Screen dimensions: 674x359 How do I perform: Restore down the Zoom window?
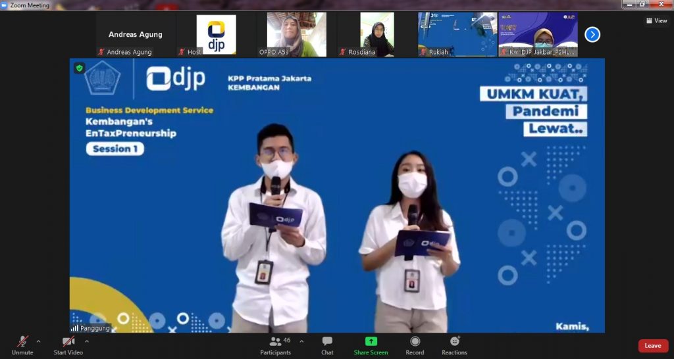point(642,4)
